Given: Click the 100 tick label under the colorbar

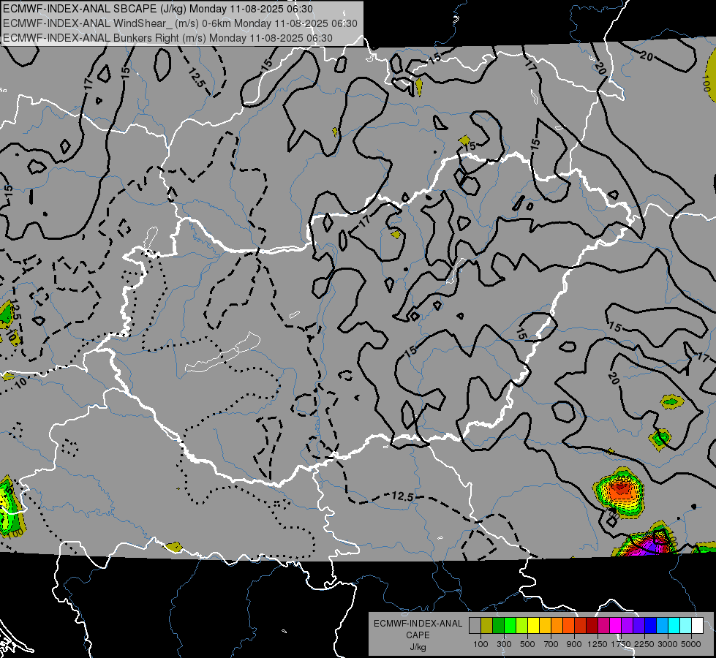Looking at the screenshot, I should [x=481, y=644].
